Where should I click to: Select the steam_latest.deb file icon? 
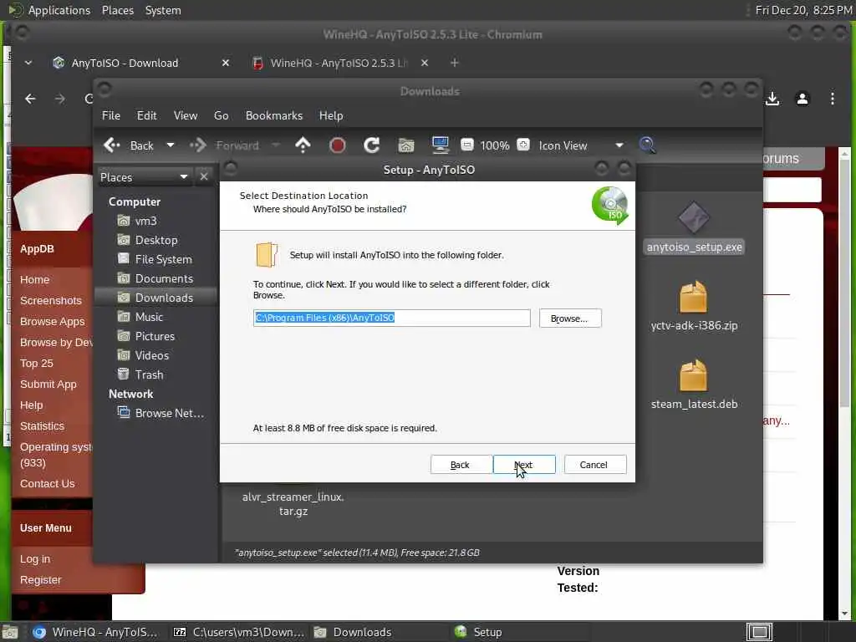coord(694,375)
